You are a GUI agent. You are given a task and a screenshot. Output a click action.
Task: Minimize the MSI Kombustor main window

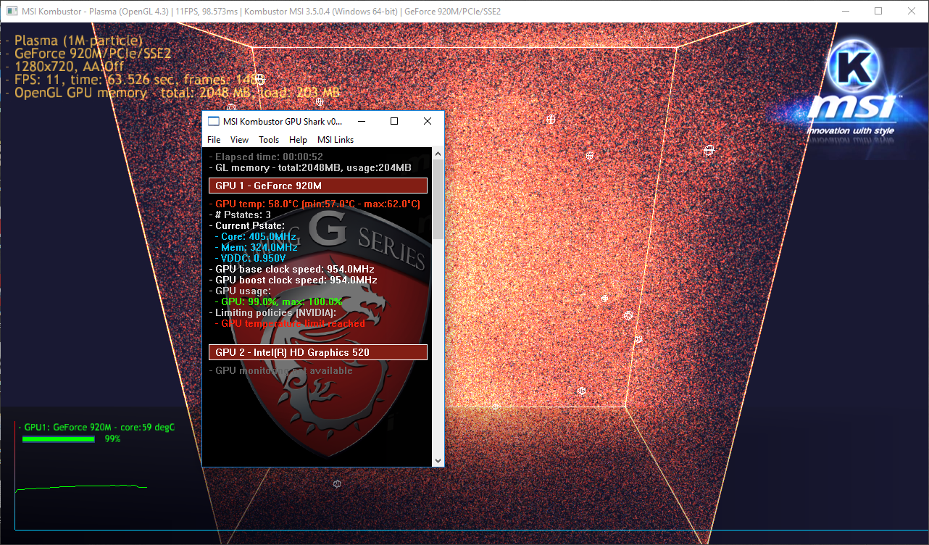coord(845,11)
